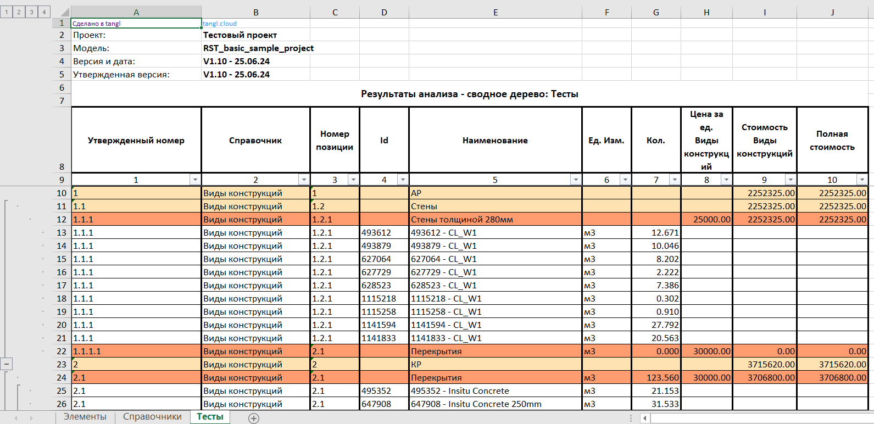
Task: Collapse the outline group at row 23
Action: pos(6,364)
